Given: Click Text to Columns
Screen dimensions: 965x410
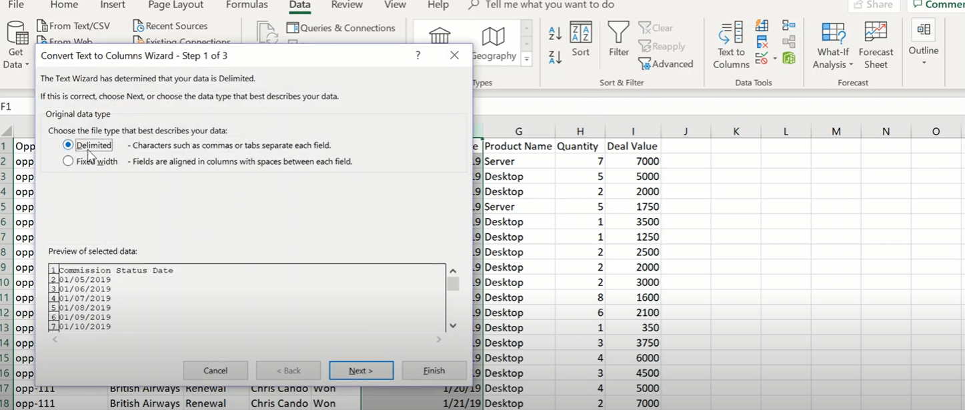Looking at the screenshot, I should click(x=731, y=45).
